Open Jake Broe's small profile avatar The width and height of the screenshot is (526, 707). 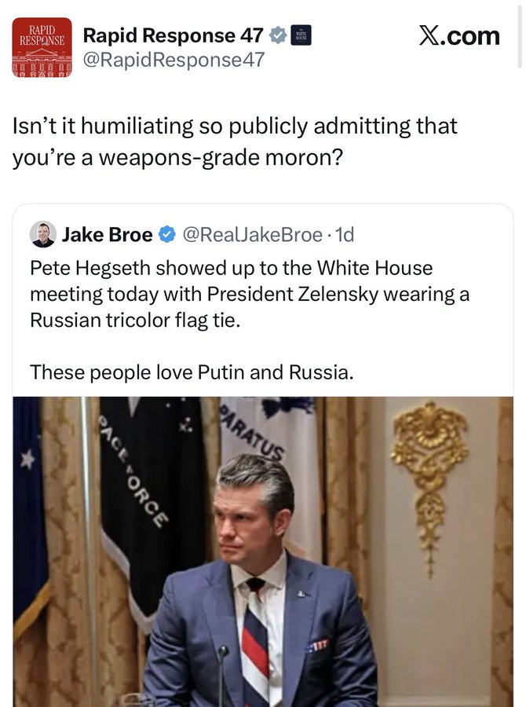coord(42,234)
